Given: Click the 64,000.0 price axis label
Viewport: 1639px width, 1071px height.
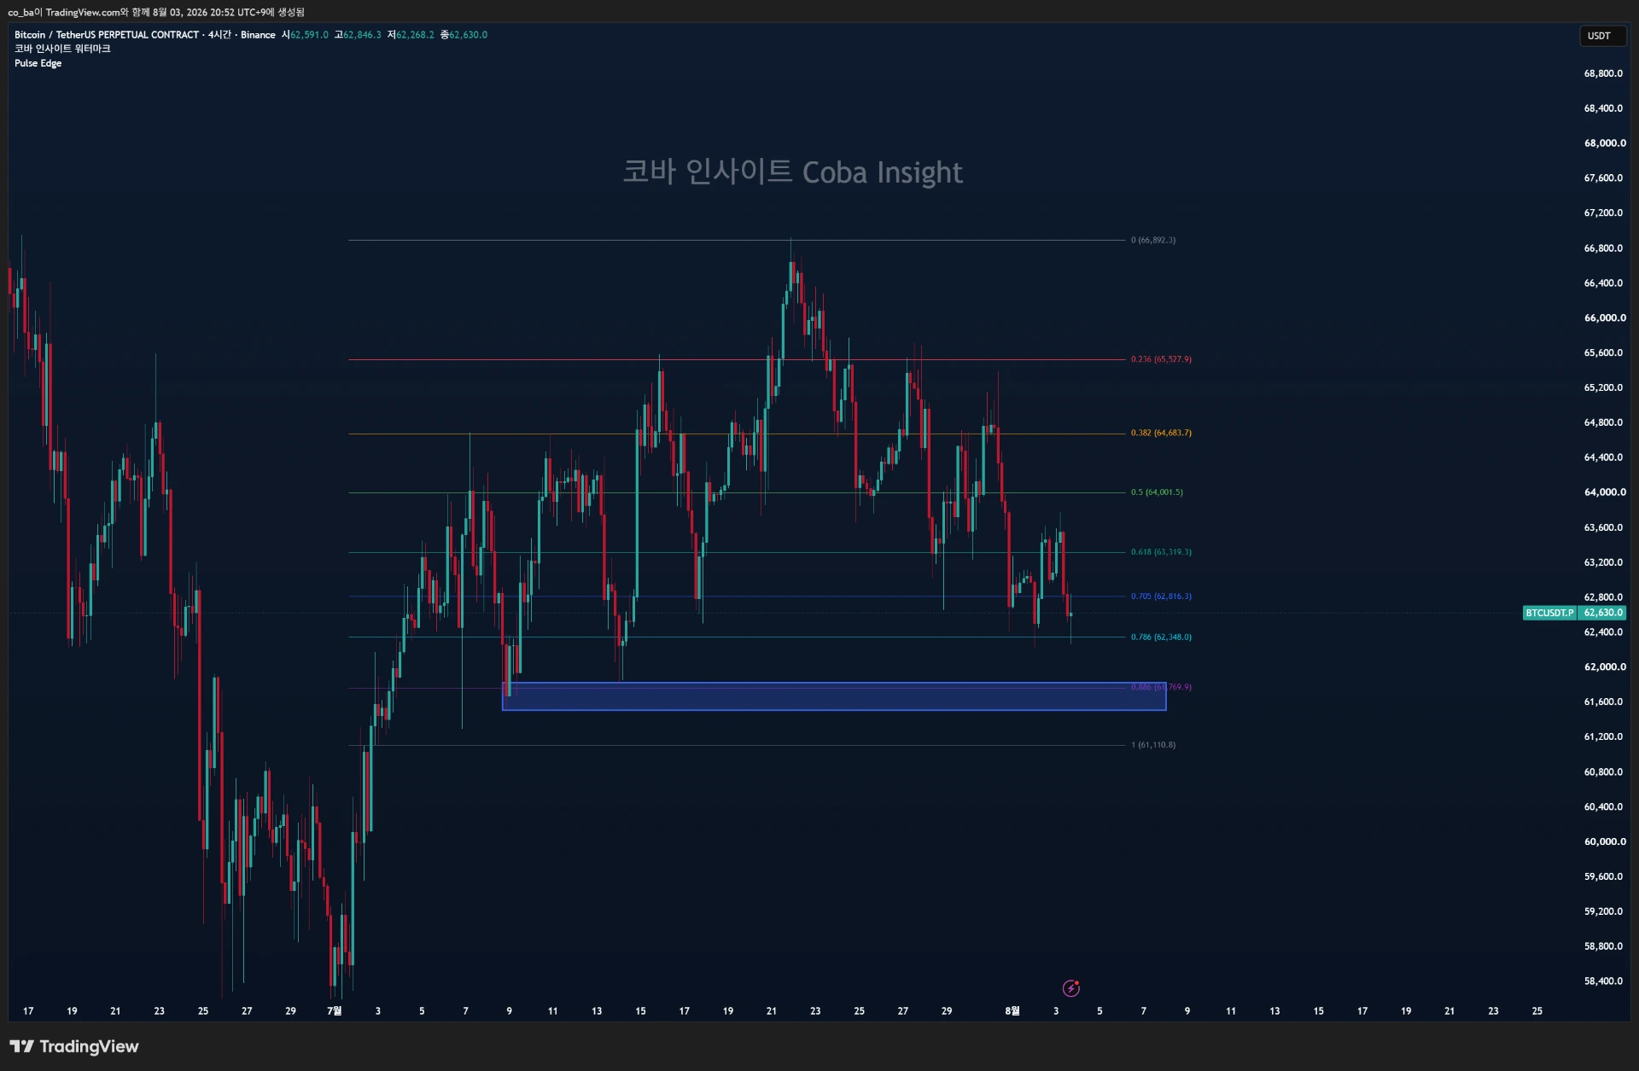Looking at the screenshot, I should pos(1605,492).
